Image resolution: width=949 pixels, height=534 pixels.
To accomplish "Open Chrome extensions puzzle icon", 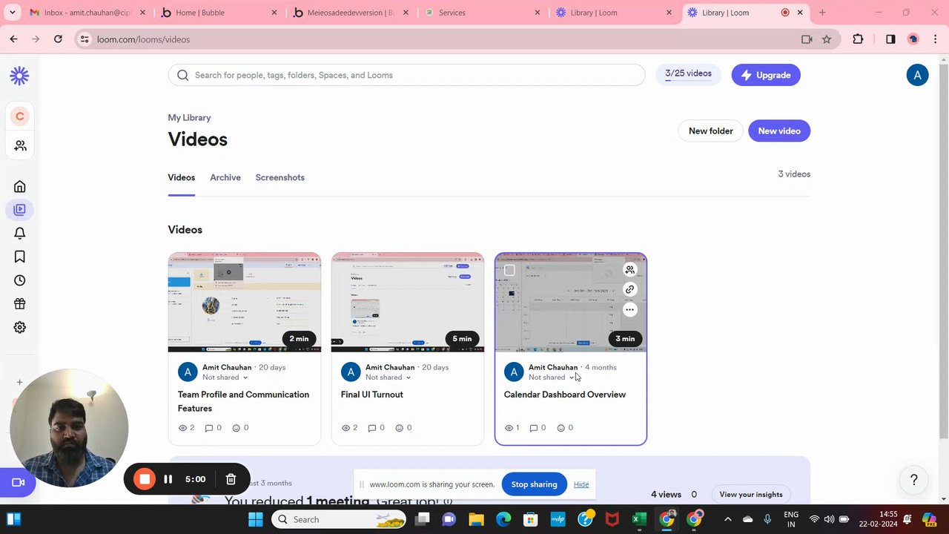I will pyautogui.click(x=859, y=39).
